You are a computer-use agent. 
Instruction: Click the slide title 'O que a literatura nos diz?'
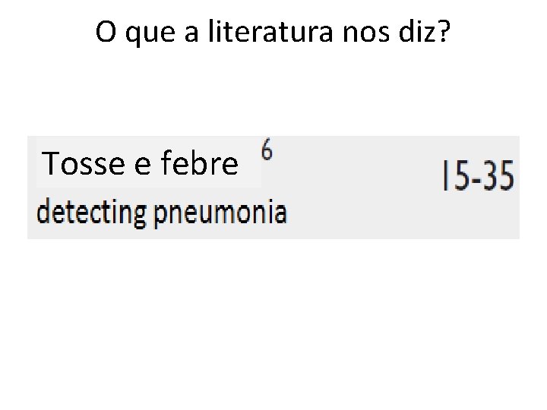coord(273,32)
